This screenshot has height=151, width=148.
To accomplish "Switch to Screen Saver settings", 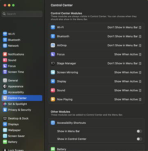I will pyautogui.click(x=22, y=136).
